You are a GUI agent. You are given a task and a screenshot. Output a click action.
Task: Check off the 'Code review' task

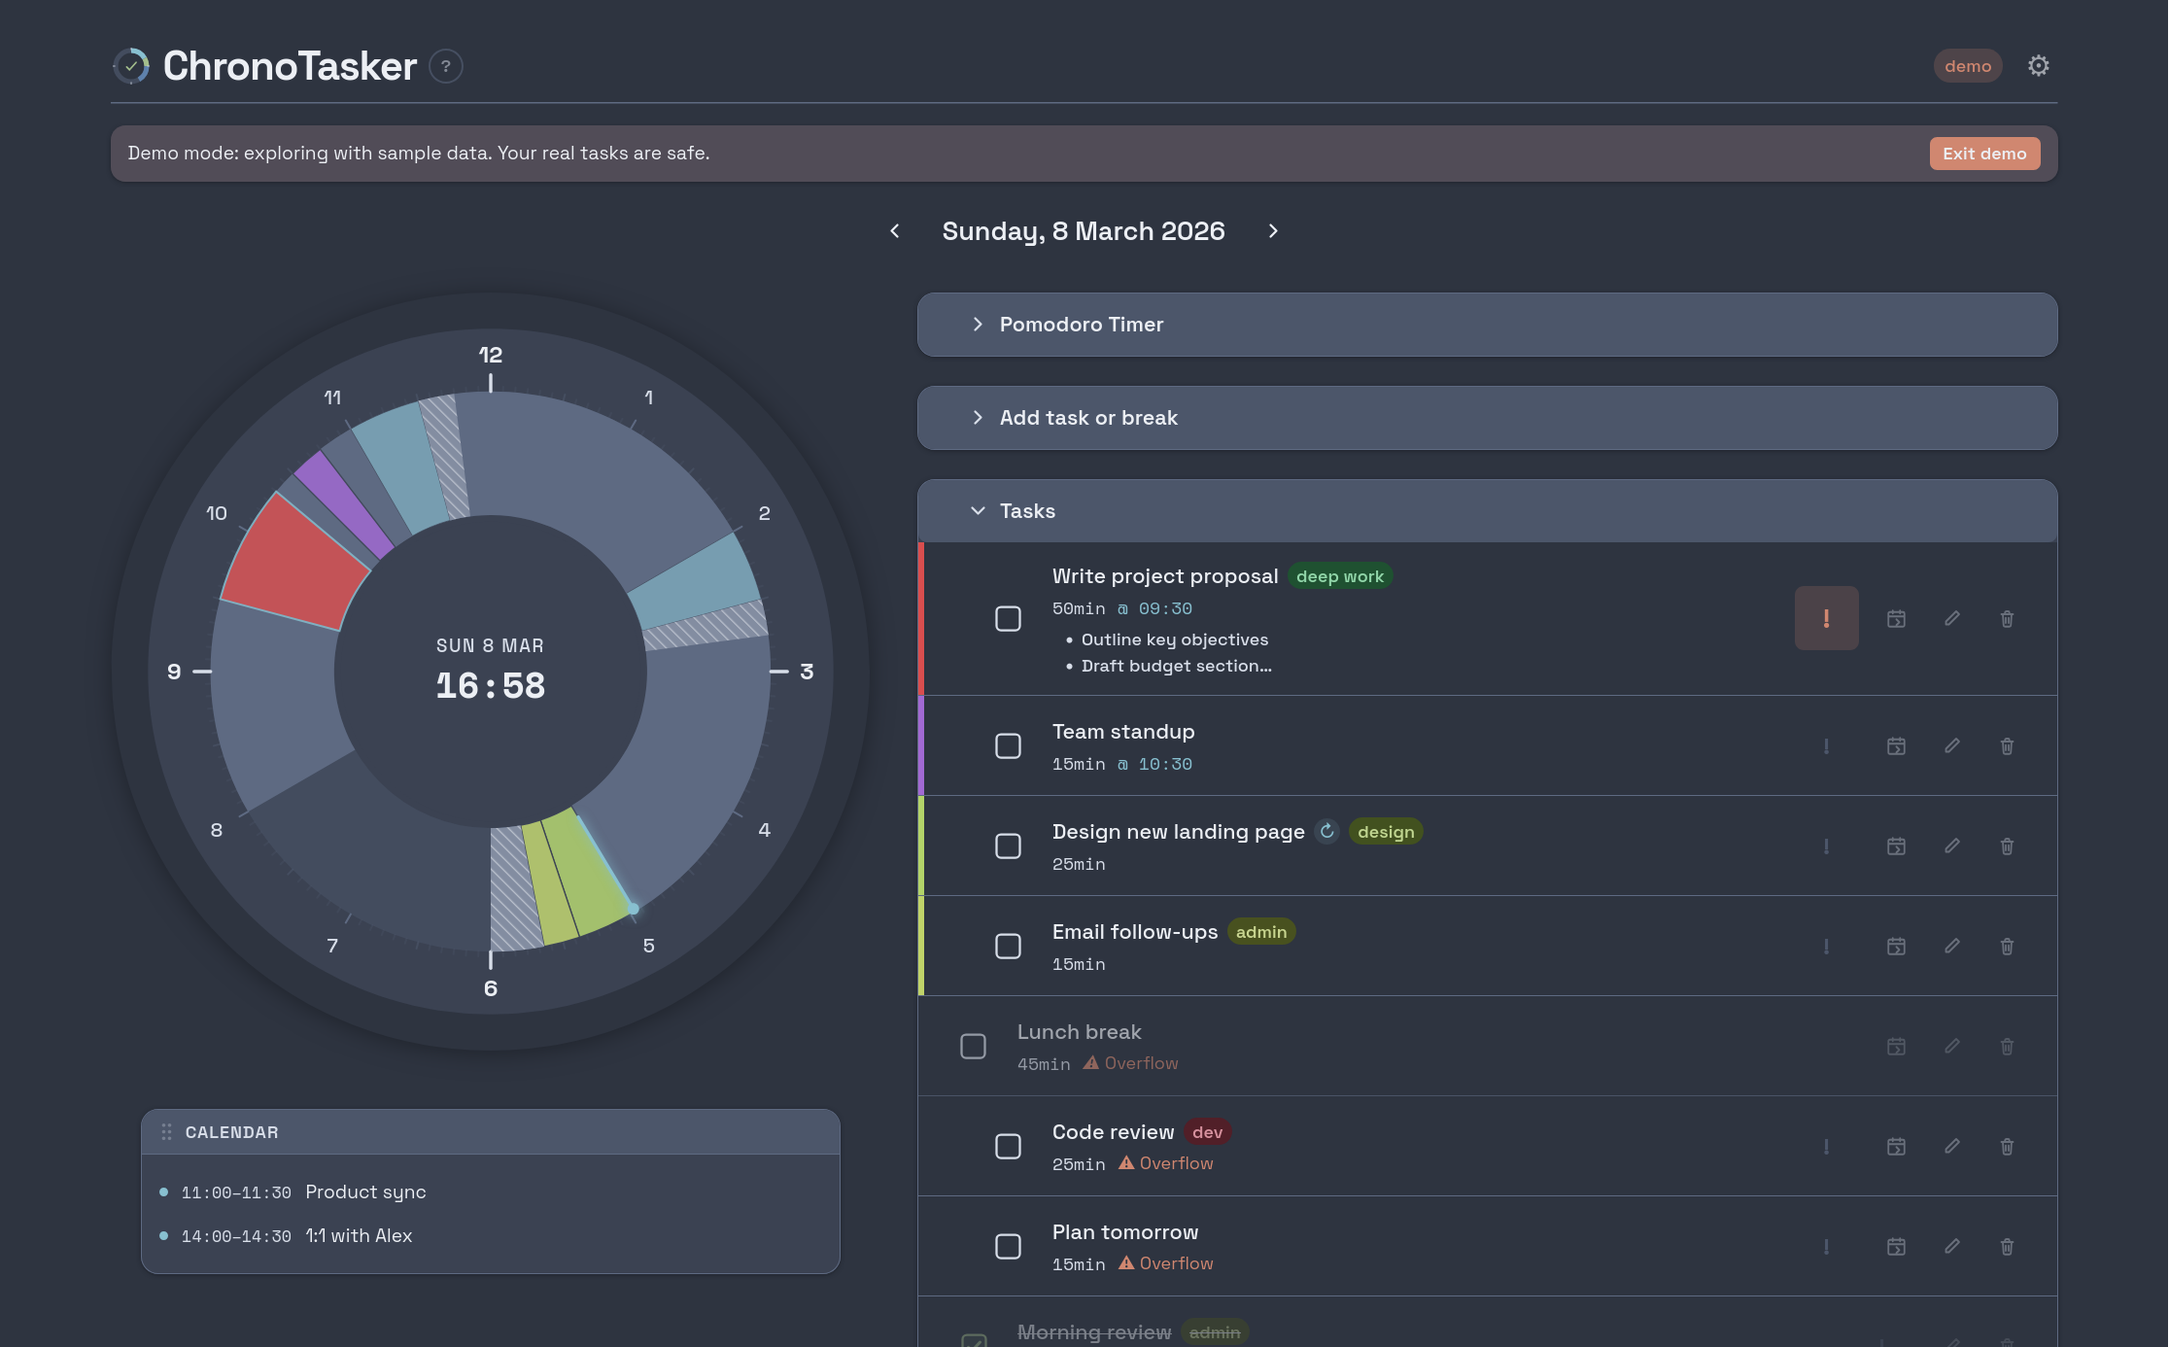coord(1008,1147)
